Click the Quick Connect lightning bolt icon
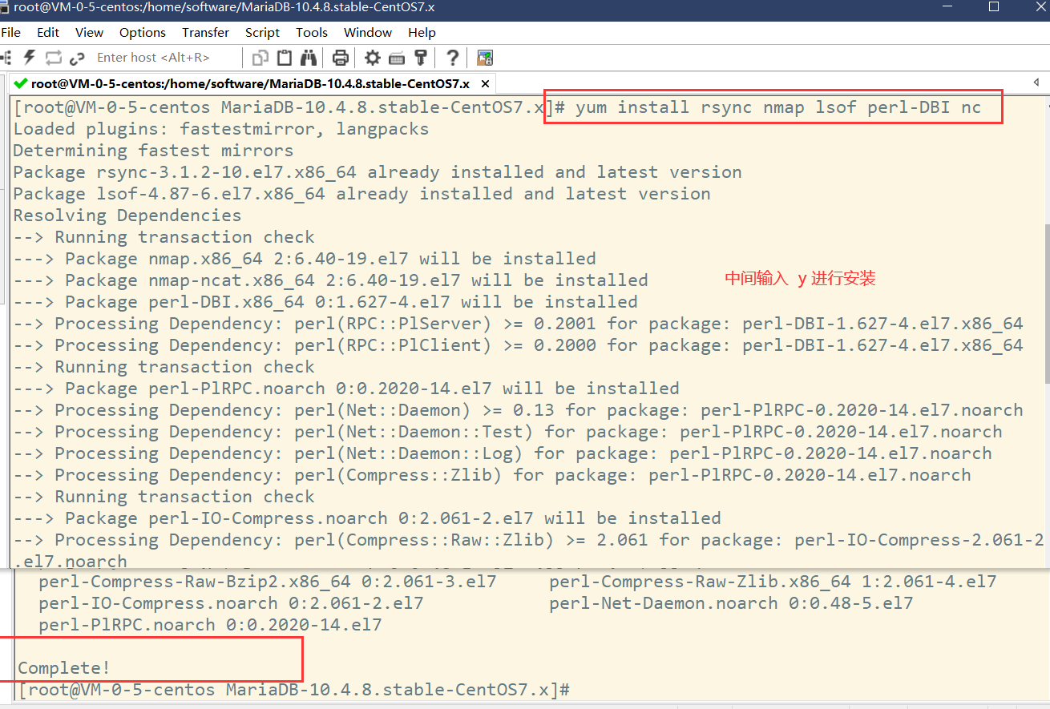 pos(30,57)
